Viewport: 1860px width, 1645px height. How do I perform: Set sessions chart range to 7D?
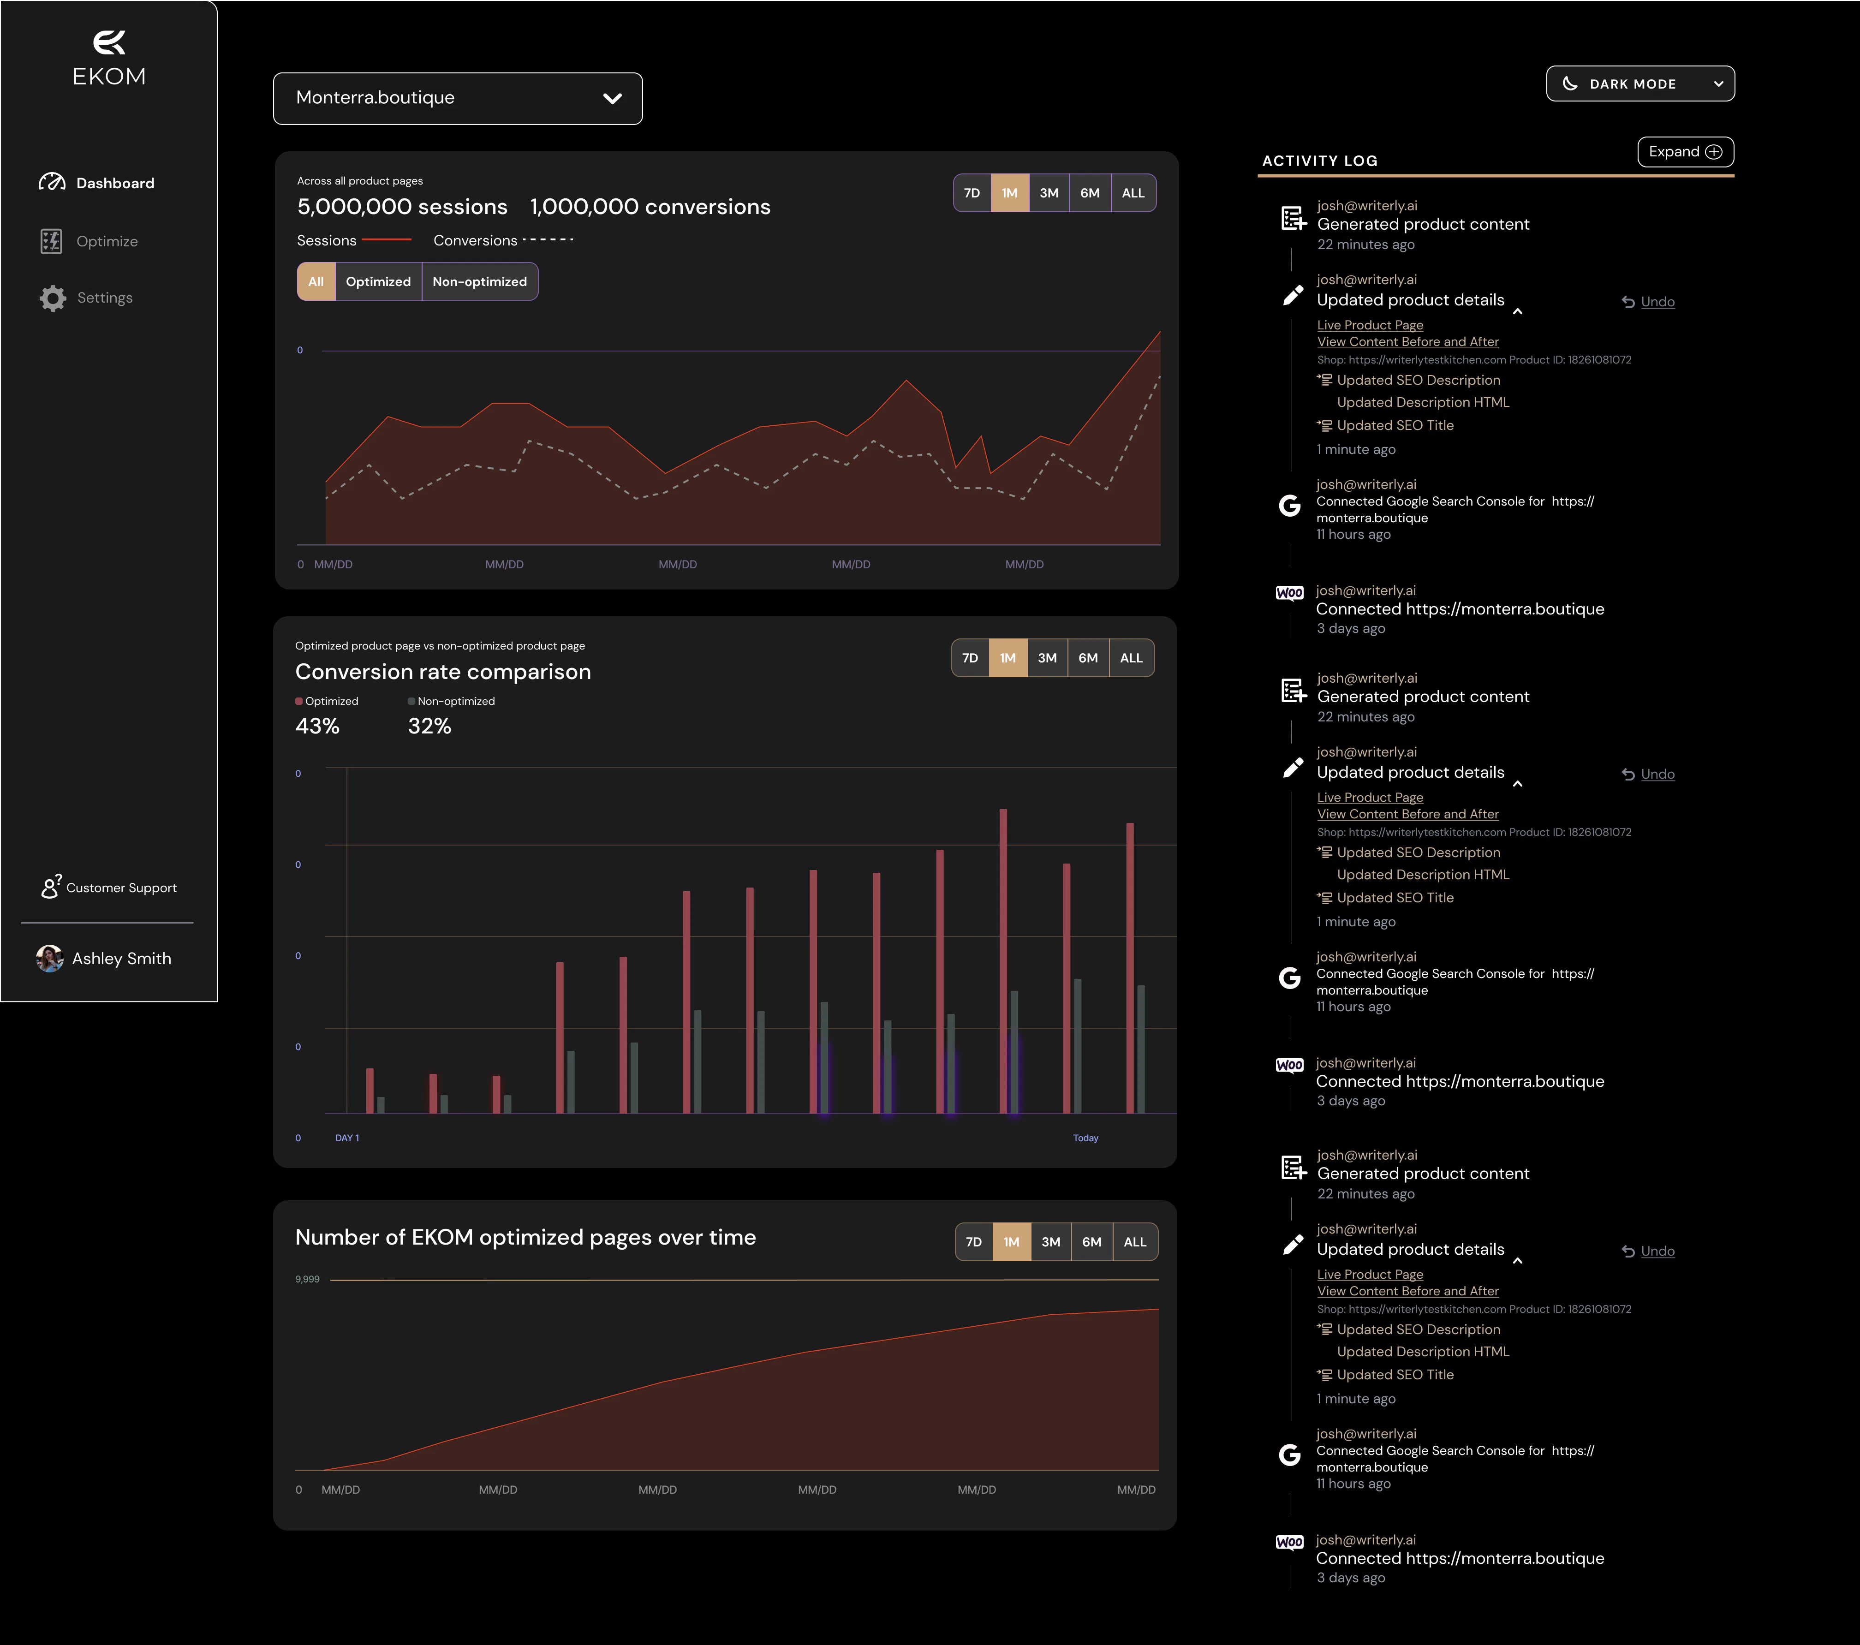[972, 193]
